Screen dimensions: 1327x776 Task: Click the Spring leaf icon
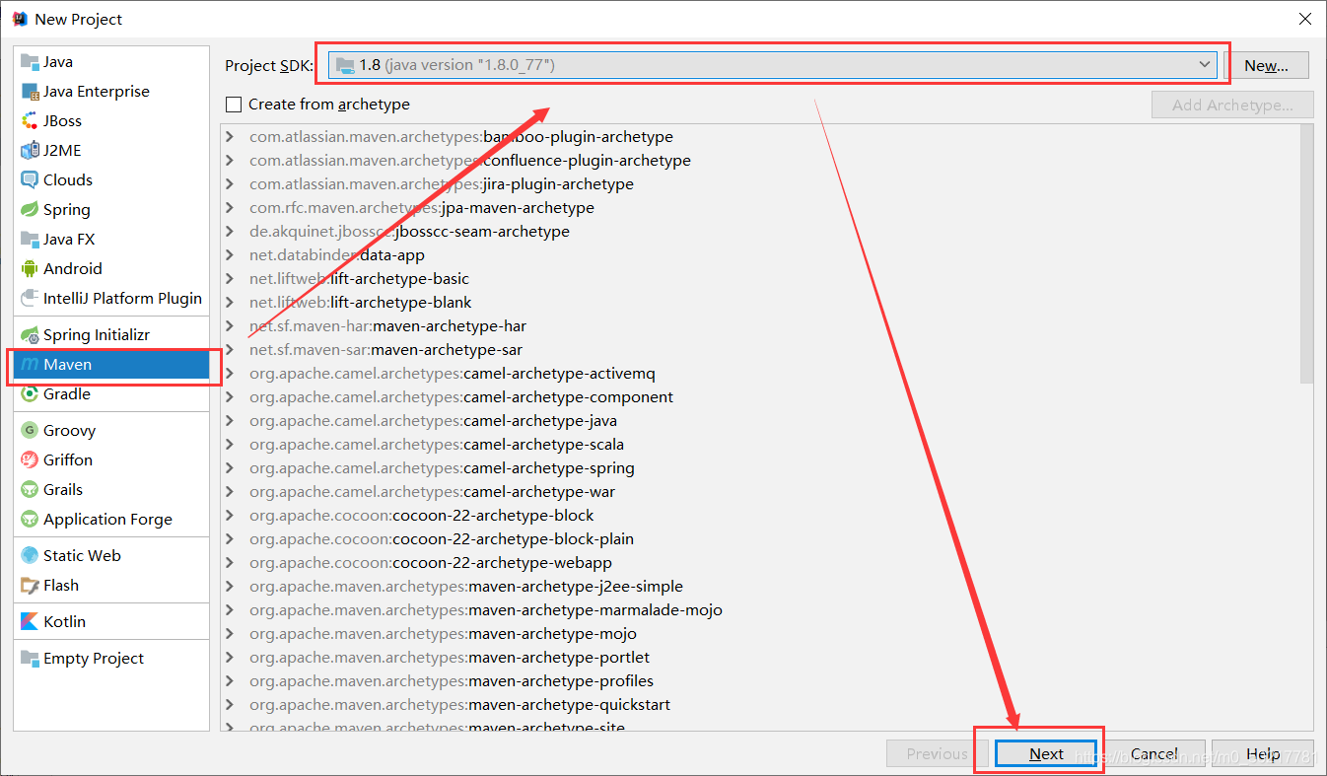29,210
